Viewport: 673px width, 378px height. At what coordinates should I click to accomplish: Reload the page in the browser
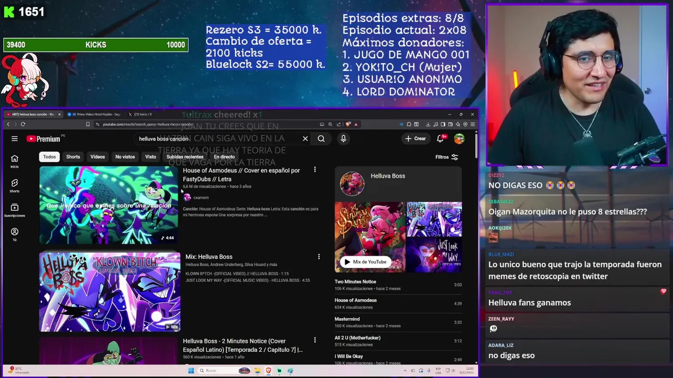click(x=23, y=124)
